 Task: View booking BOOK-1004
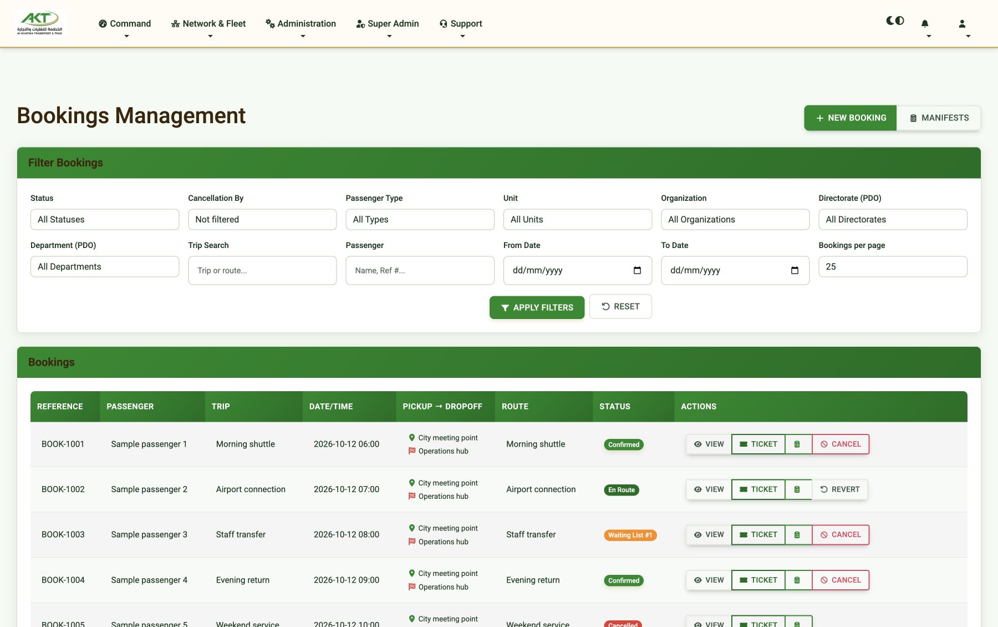709,580
